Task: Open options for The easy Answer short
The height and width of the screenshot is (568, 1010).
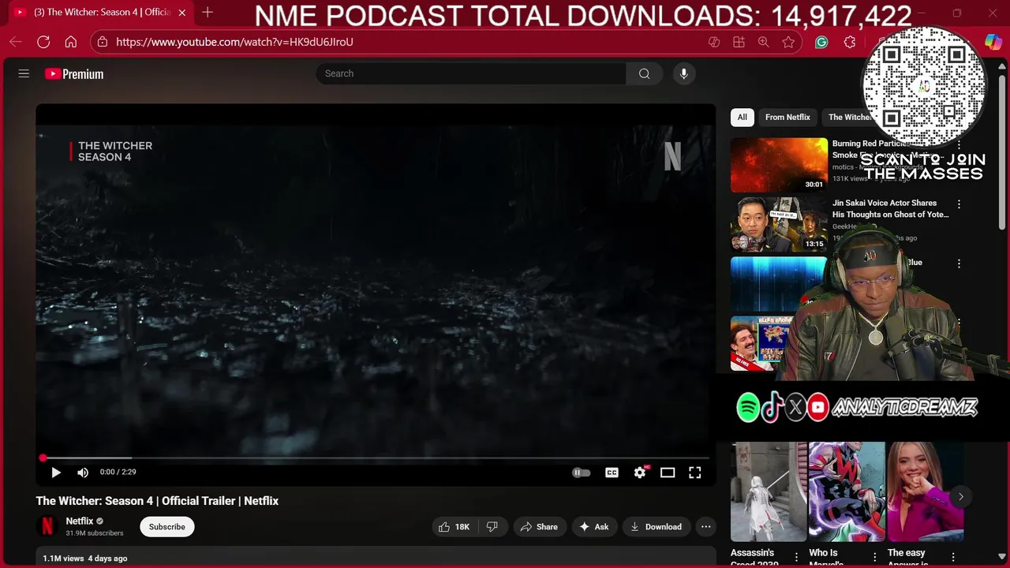Action: click(x=953, y=557)
